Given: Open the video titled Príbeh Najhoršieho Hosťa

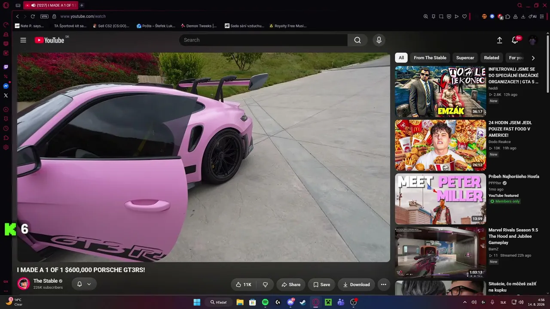Looking at the screenshot, I should 513,176.
